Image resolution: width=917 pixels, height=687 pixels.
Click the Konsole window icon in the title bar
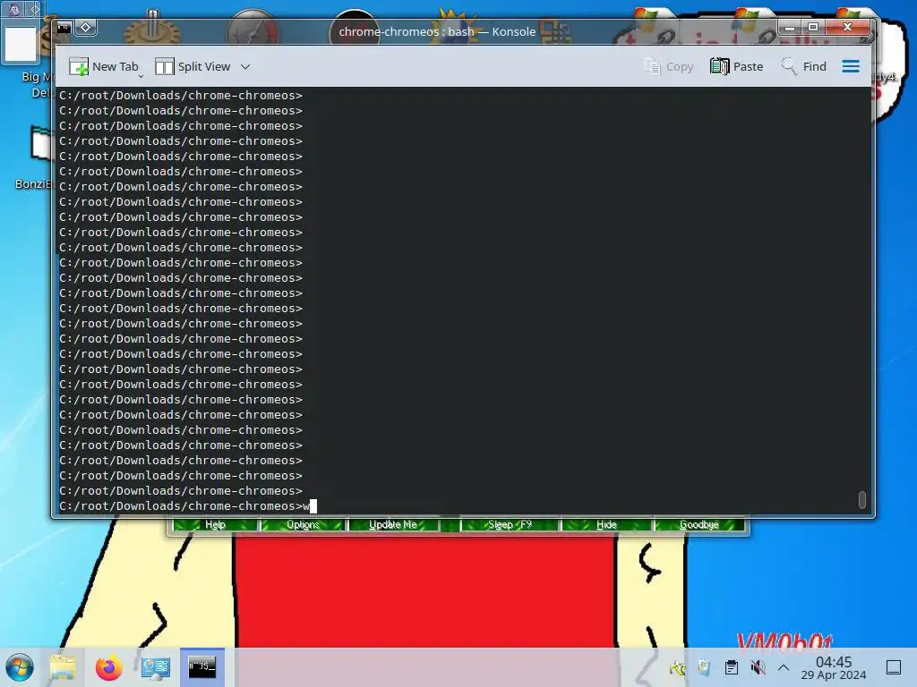[x=64, y=28]
